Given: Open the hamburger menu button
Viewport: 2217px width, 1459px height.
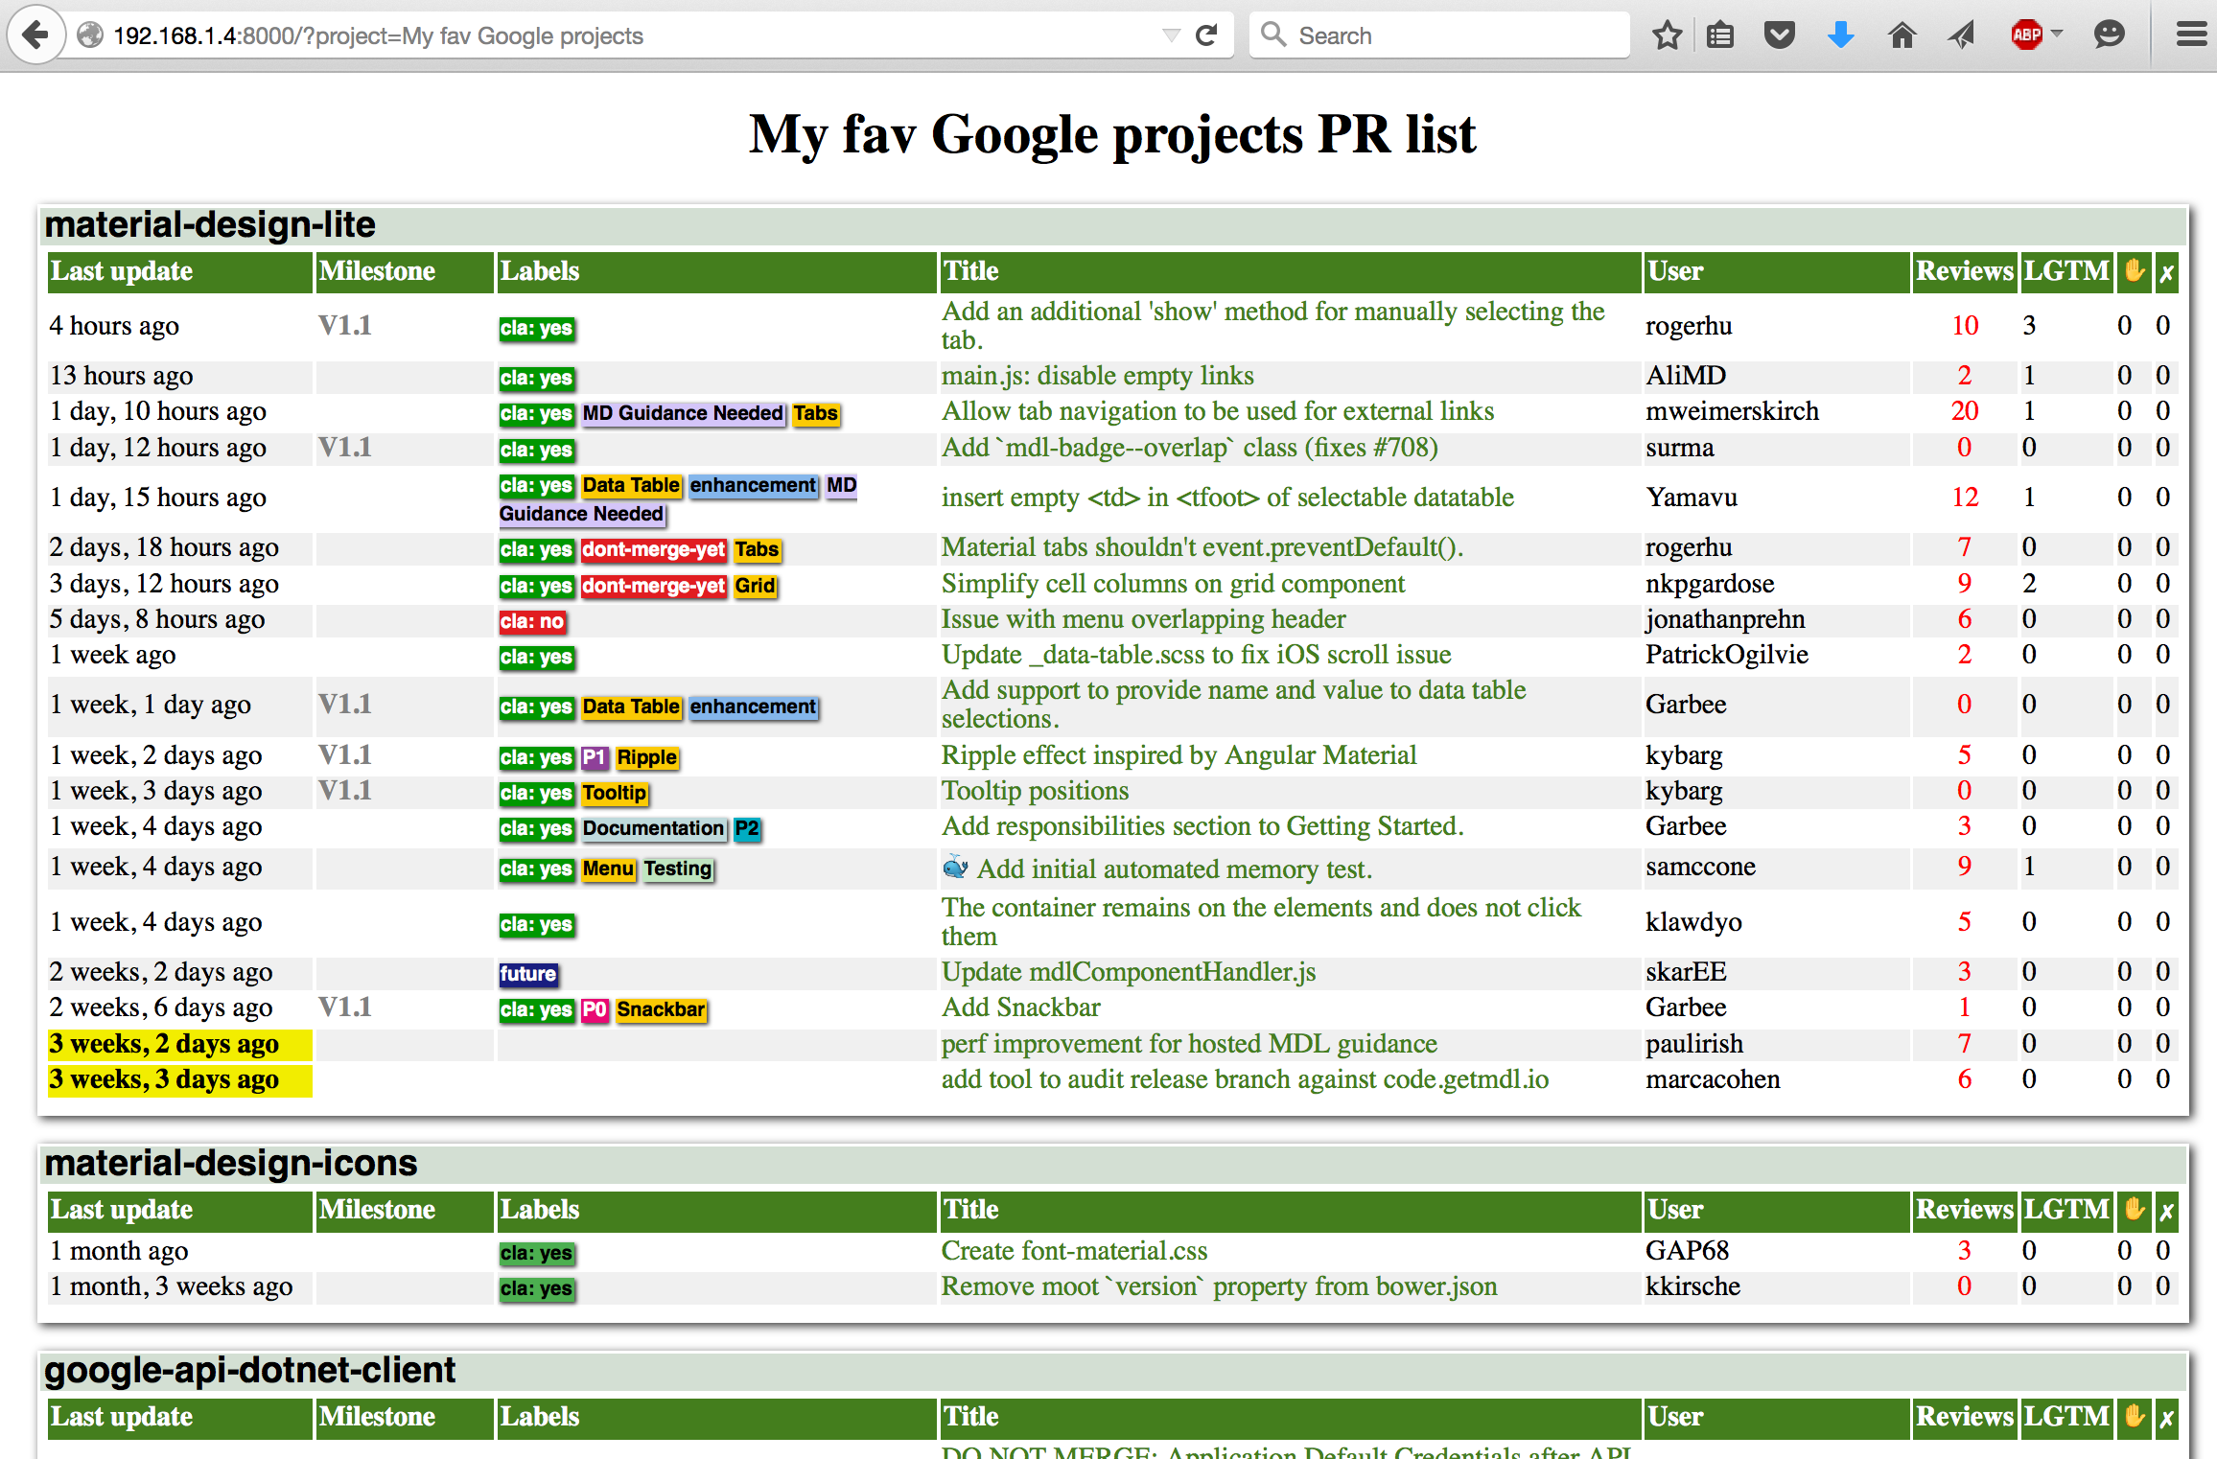Looking at the screenshot, I should (x=2191, y=35).
